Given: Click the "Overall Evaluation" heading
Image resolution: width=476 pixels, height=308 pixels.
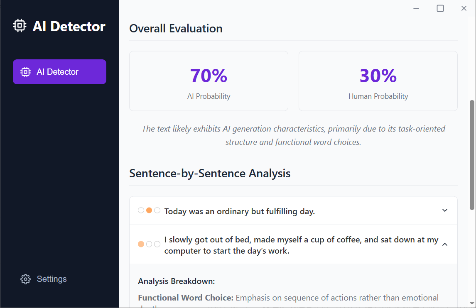Looking at the screenshot, I should click(x=176, y=29).
